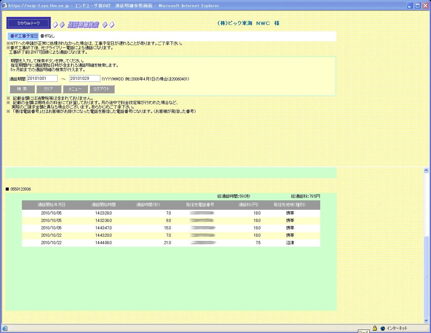This screenshot has height=333, width=431.
Task: Click the status bar page icon at left
Action: 4,328
